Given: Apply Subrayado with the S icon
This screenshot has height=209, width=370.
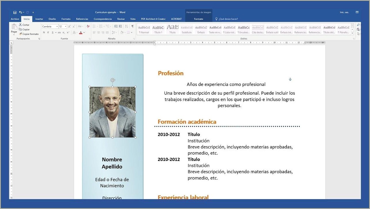Looking at the screenshot, I should pos(52,32).
